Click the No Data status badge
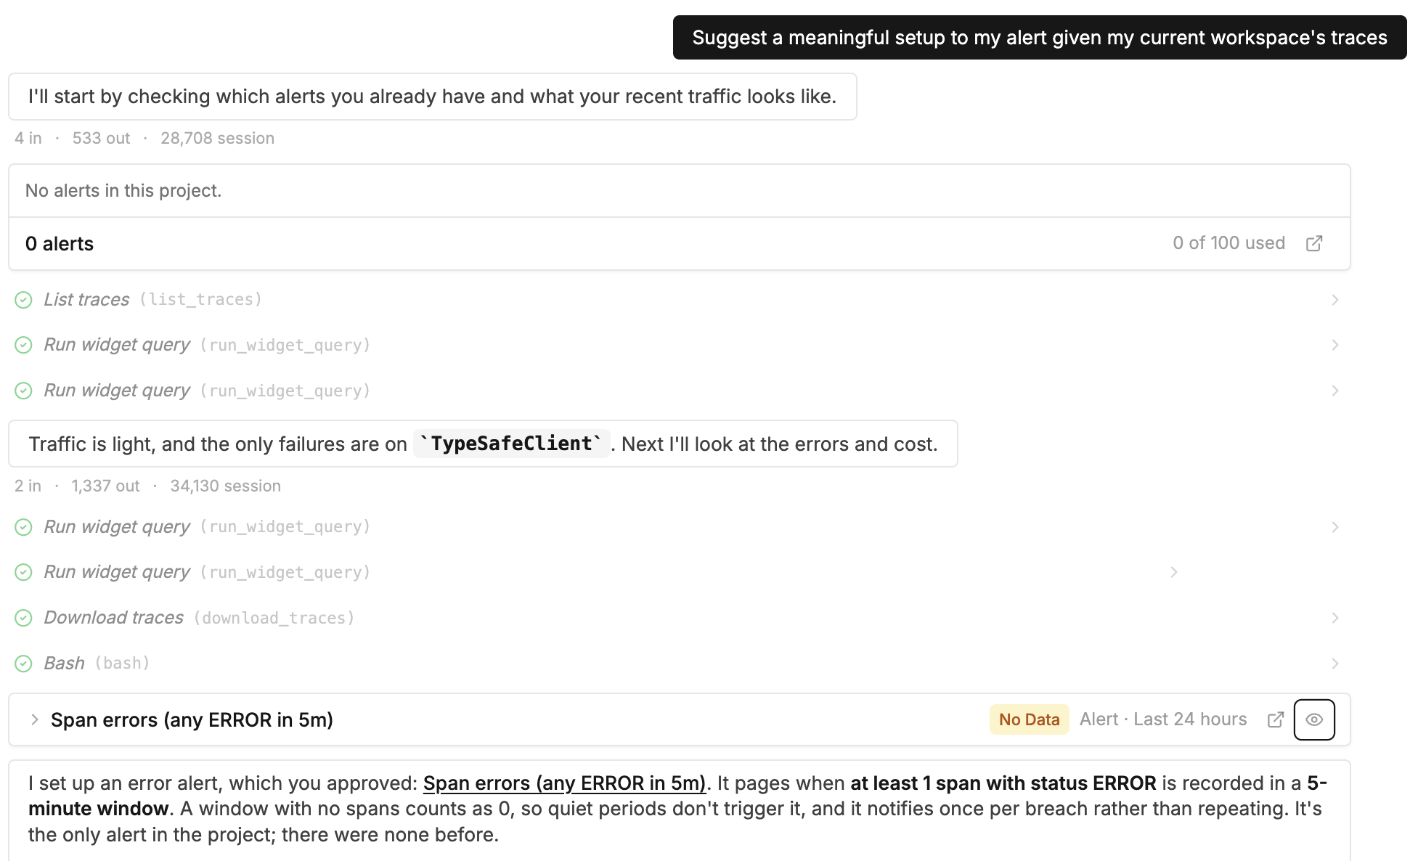This screenshot has height=861, width=1418. (1029, 719)
